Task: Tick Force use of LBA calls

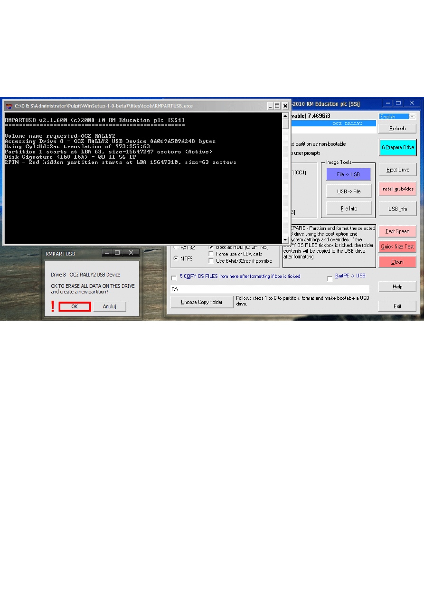Action: point(211,254)
